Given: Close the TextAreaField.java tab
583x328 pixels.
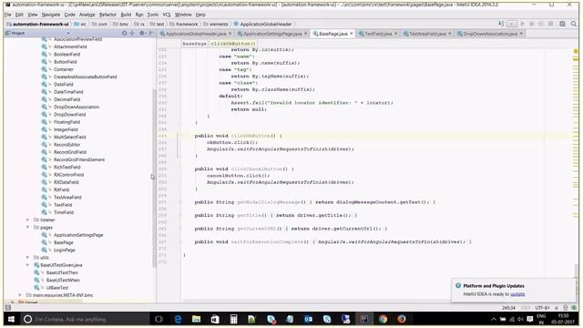Looking at the screenshot, I should (449, 34).
